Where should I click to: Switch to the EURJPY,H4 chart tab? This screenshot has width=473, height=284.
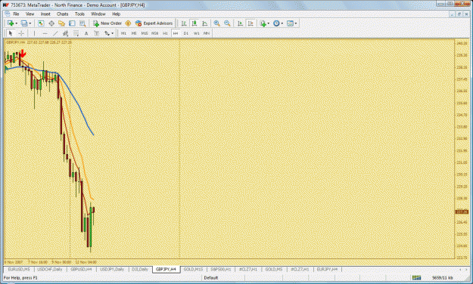[327, 269]
